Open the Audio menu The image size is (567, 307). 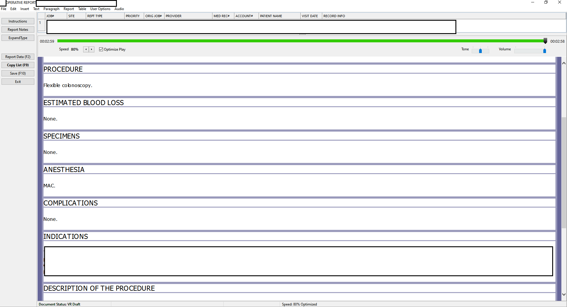(119, 9)
